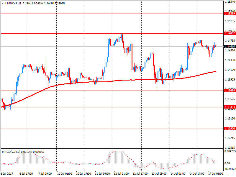Select the 1.14530 price scale value
Viewport: 236px width, 177px height.
[230, 50]
